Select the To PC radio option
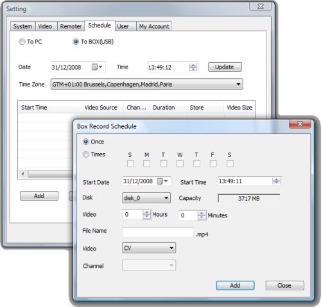The image size is (321, 307). pyautogui.click(x=22, y=42)
